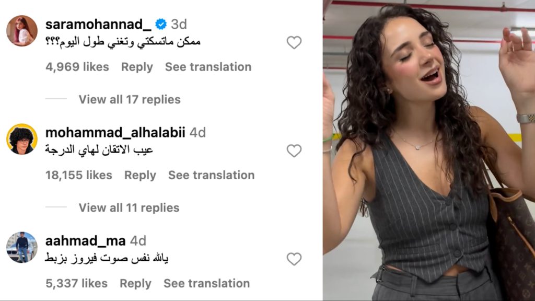
Task: View the 18,155 likes list
Action: point(79,175)
